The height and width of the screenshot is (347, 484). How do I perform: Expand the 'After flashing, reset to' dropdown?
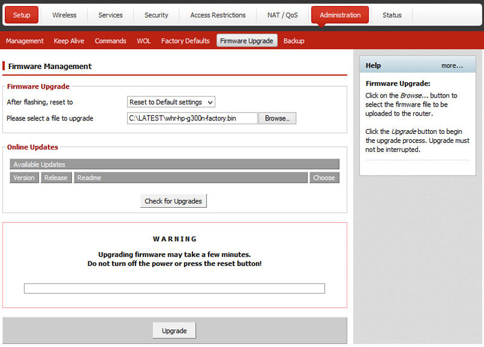171,102
